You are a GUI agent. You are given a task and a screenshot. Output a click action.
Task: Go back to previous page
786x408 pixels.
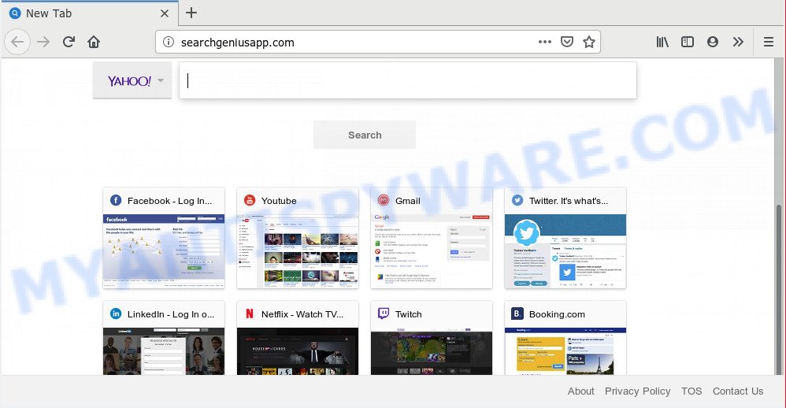[17, 42]
